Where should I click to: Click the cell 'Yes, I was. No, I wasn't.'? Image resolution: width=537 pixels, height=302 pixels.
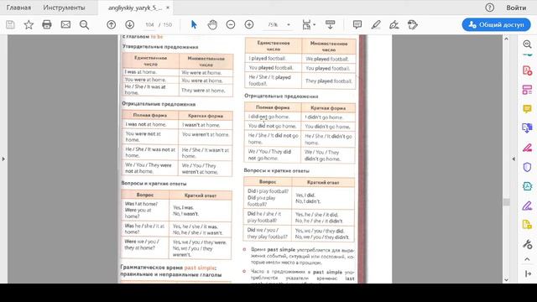tap(201, 211)
